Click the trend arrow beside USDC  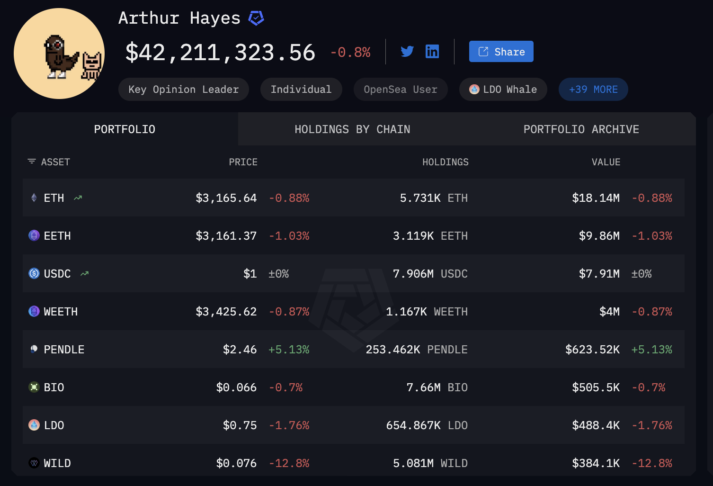[x=84, y=273]
